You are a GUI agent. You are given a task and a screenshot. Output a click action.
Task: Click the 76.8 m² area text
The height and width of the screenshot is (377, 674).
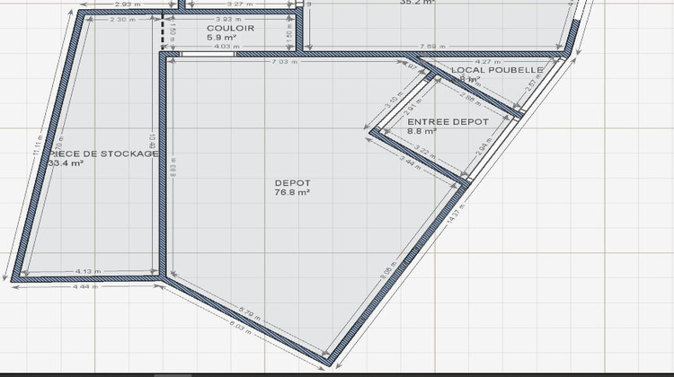(x=292, y=192)
